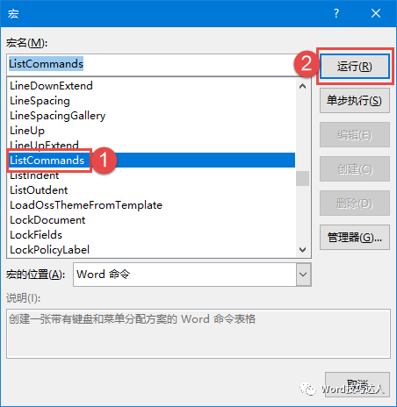397x407 pixels.
Task: Run the macro with 运行(R) button
Action: point(355,67)
